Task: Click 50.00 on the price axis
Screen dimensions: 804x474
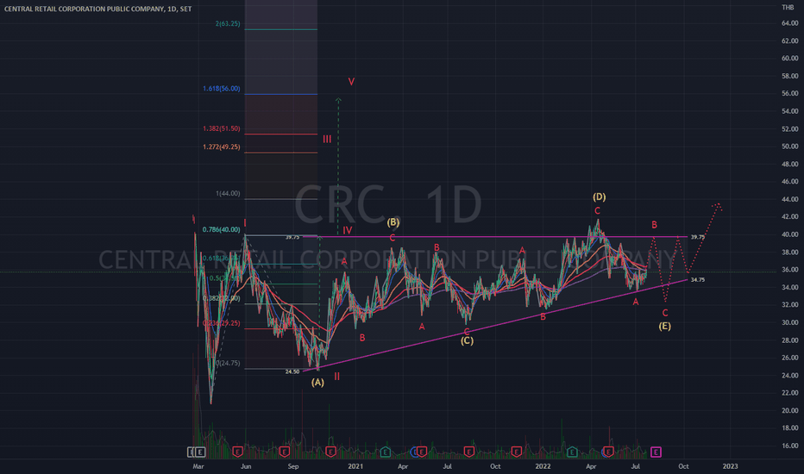Action: (789, 147)
